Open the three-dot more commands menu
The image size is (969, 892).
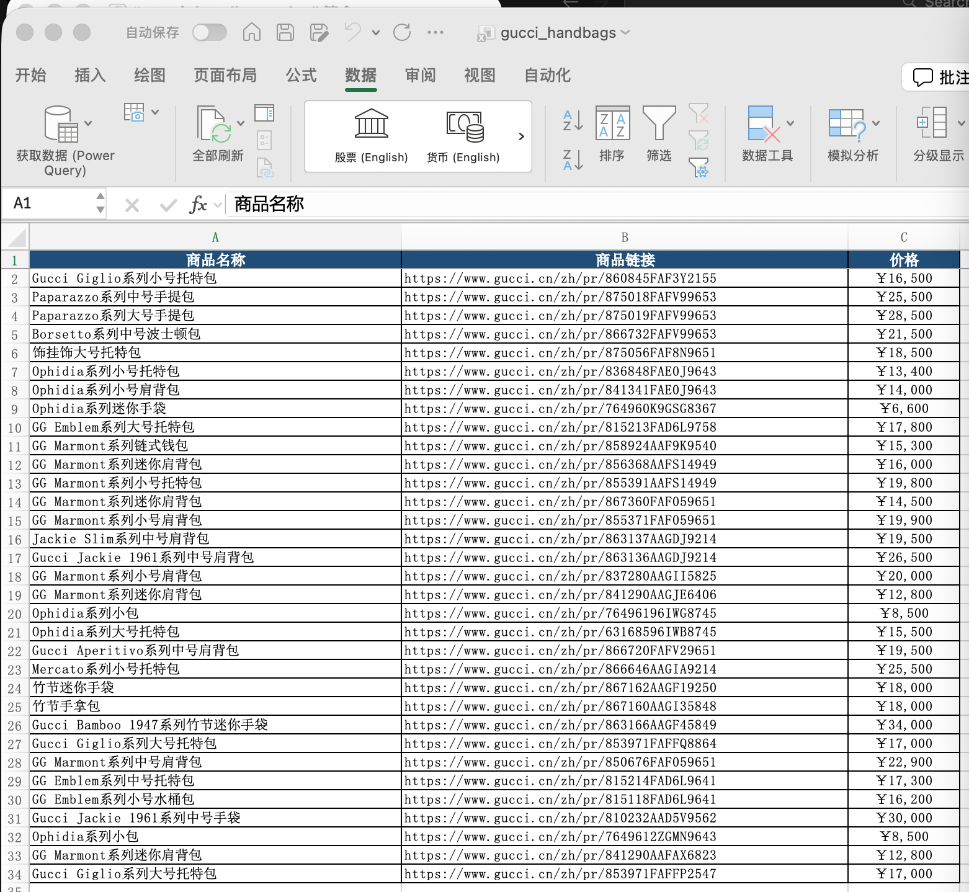coord(435,32)
